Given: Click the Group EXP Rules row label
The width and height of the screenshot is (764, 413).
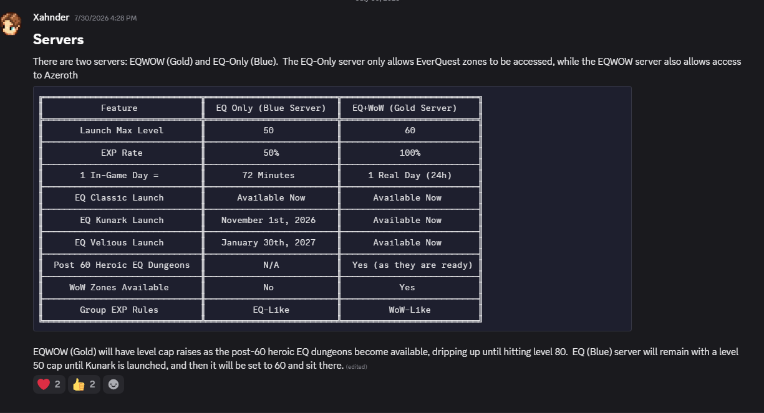Looking at the screenshot, I should pyautogui.click(x=119, y=310).
